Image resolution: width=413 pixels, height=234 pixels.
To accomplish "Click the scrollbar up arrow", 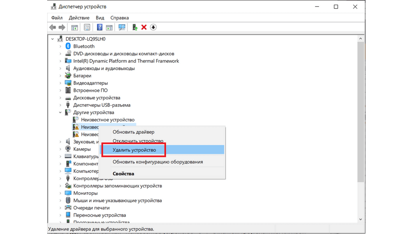I will coord(360,39).
